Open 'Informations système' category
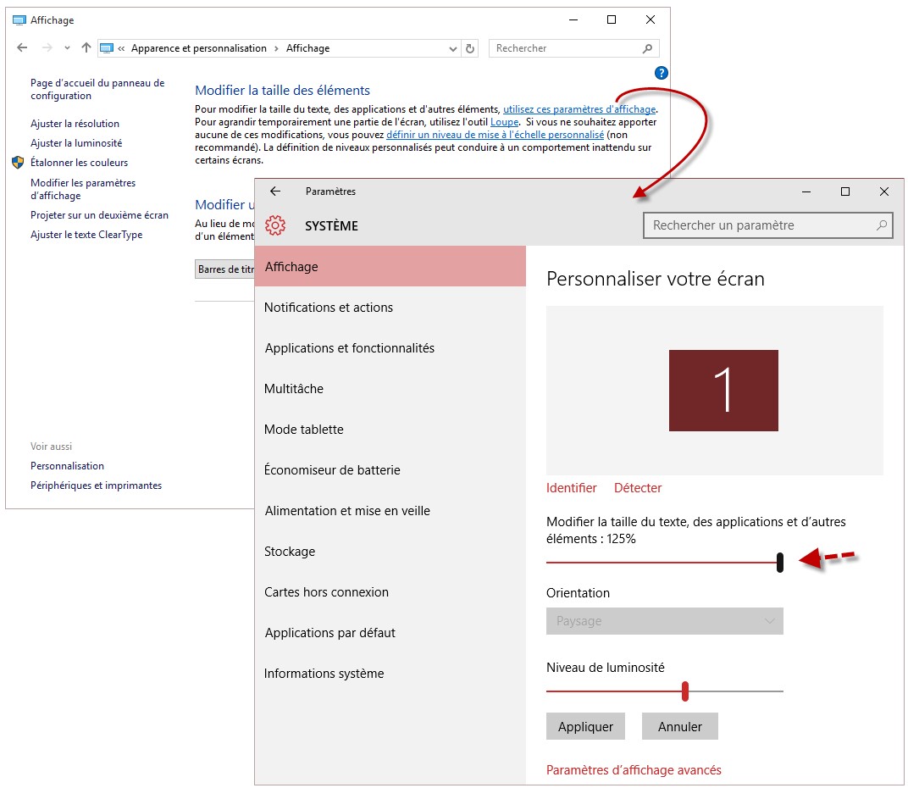Image resolution: width=908 pixels, height=788 pixels. (x=390, y=674)
